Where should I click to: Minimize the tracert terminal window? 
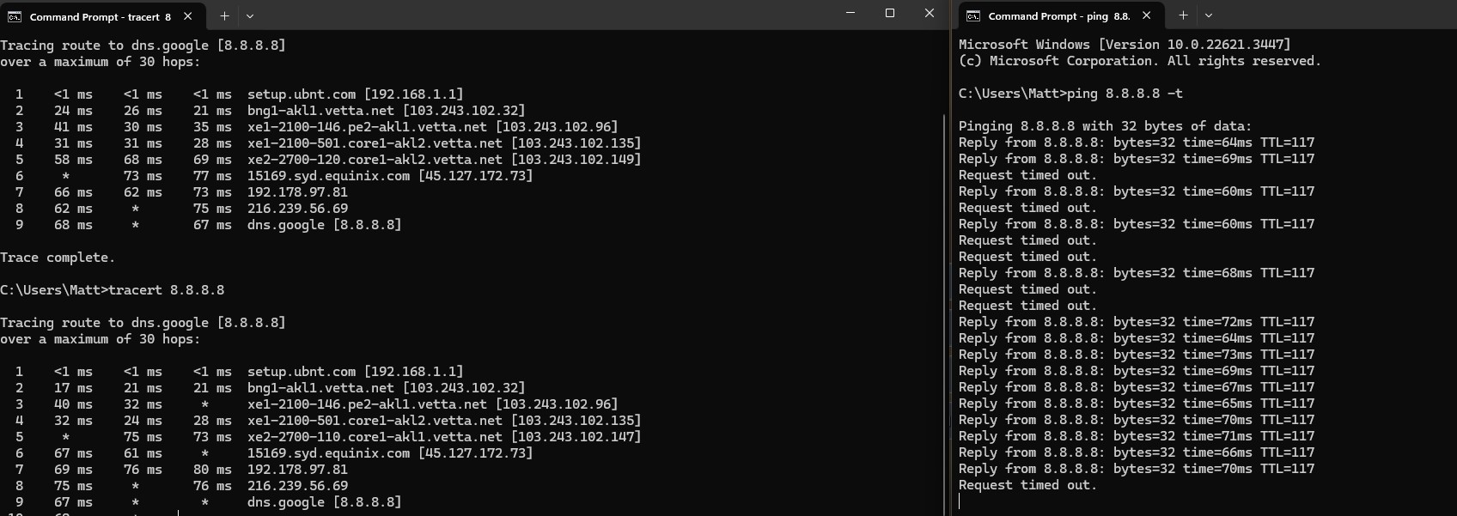point(850,14)
